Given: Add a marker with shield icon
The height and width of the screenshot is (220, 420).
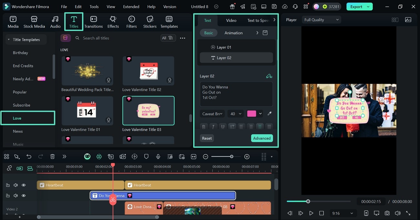Looking at the screenshot, I should click(x=146, y=156).
